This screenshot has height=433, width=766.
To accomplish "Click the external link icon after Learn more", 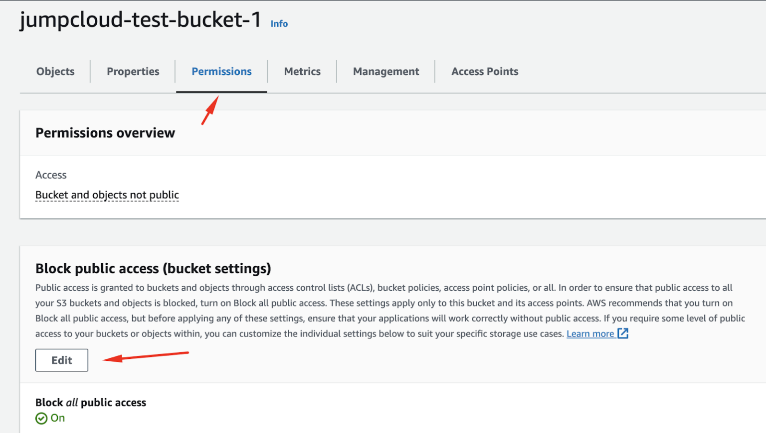I will coord(623,333).
